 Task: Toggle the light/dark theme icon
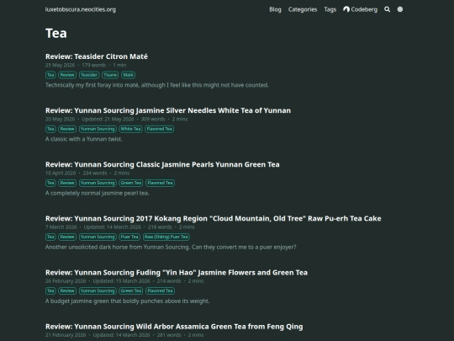[x=400, y=9]
